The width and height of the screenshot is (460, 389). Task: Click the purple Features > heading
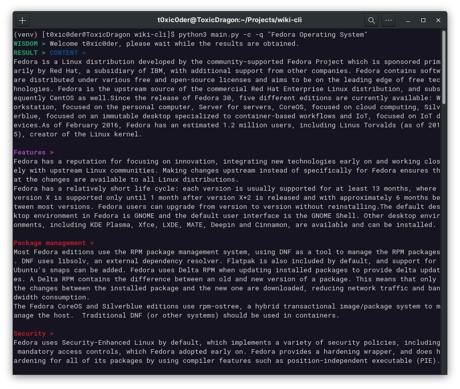[x=33, y=152]
